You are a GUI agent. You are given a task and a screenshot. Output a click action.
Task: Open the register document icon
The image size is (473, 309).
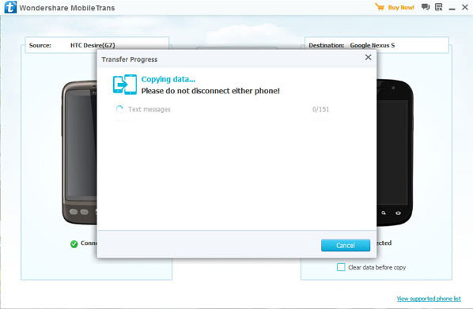[x=439, y=7]
